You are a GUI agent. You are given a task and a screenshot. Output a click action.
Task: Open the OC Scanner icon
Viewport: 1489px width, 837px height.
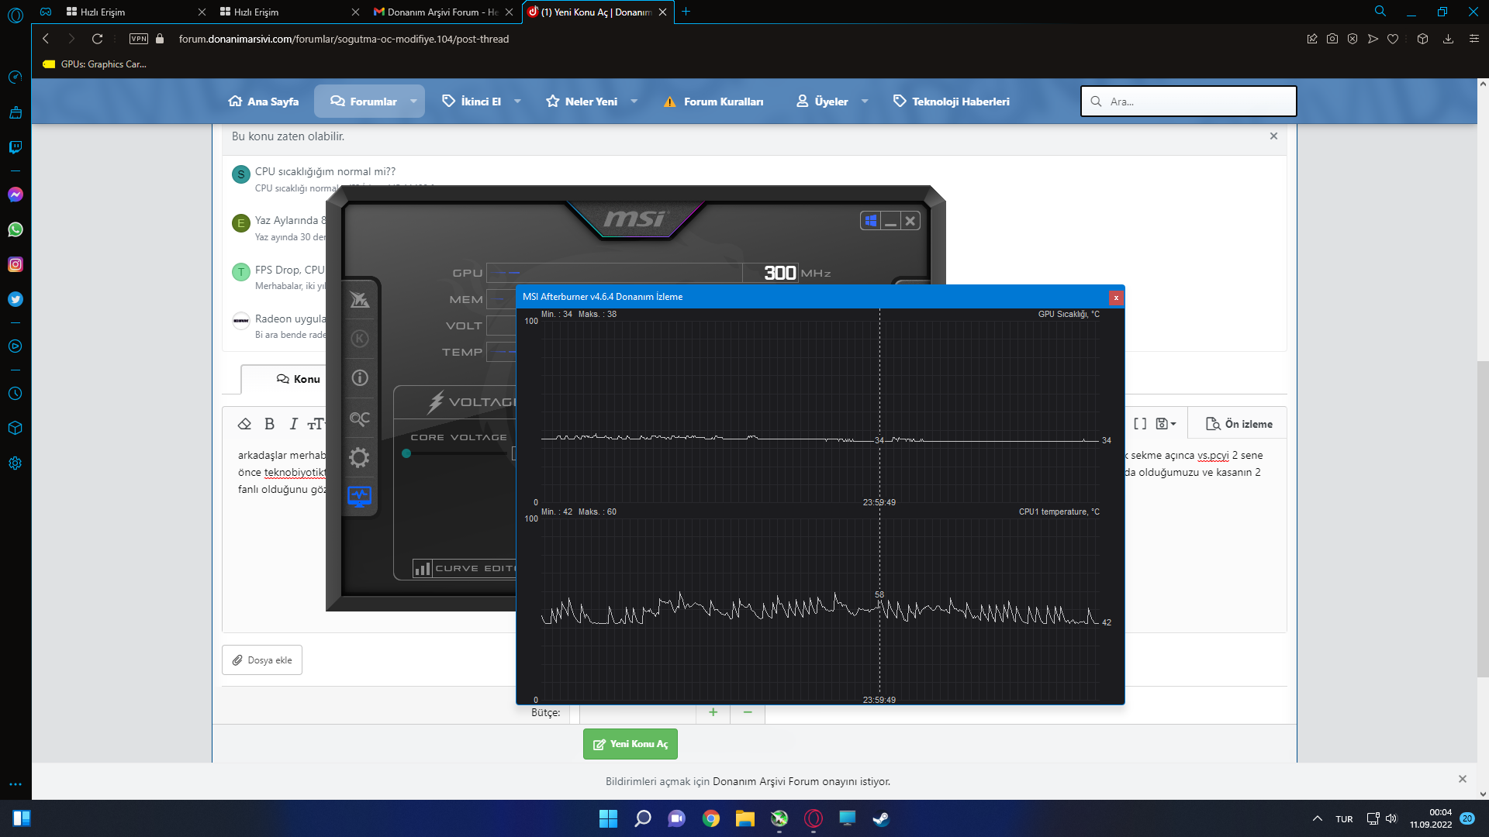coord(359,418)
